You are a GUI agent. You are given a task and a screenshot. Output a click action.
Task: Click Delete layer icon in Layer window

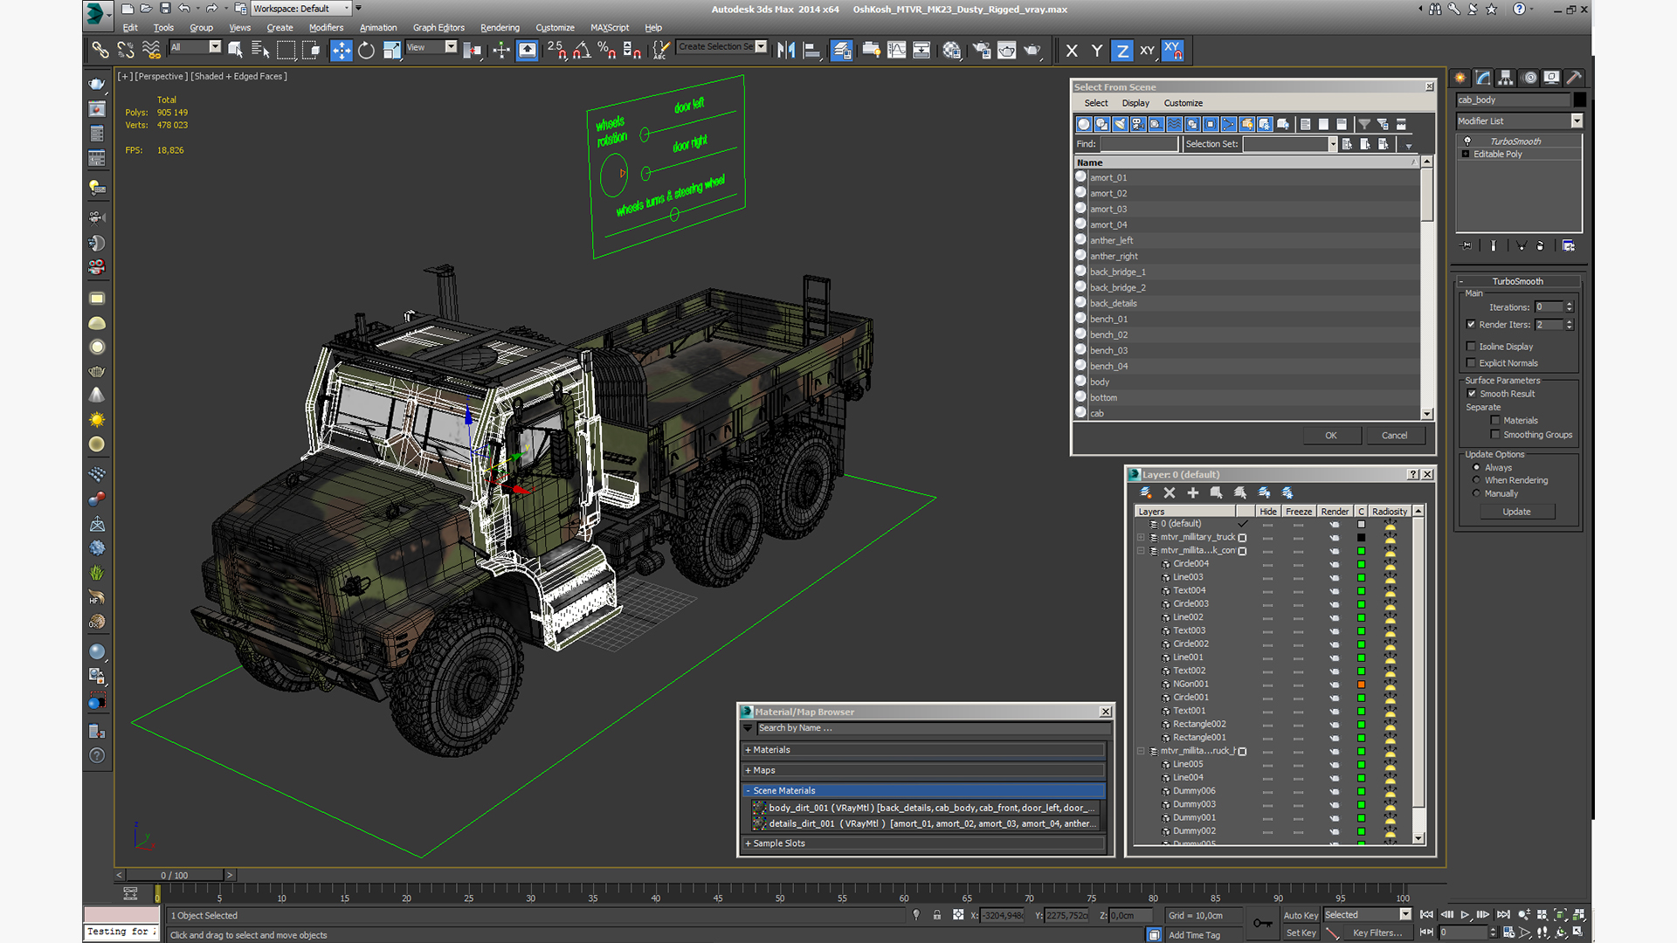[x=1170, y=493]
